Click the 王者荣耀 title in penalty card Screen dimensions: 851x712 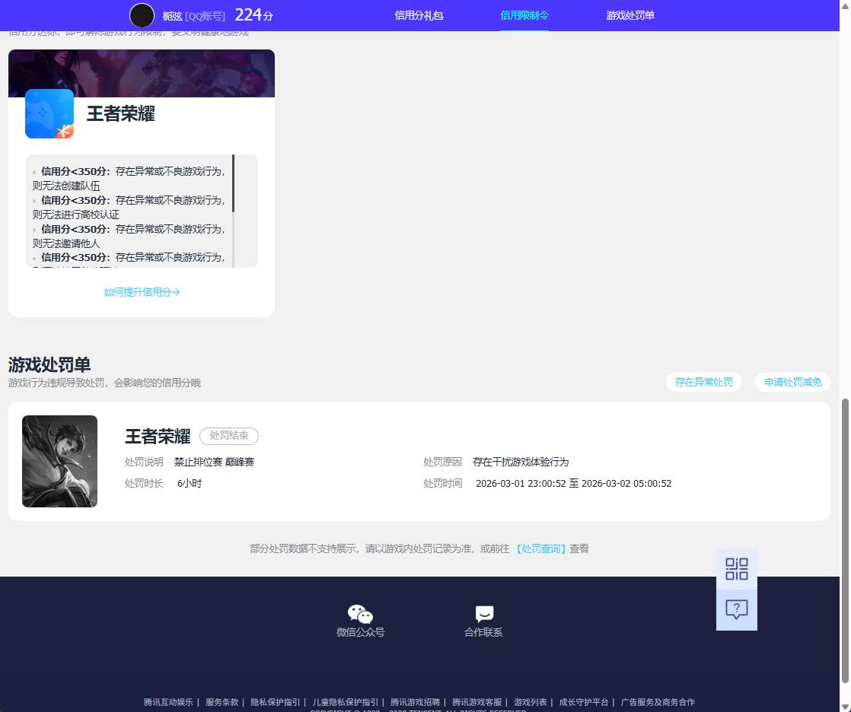tap(158, 437)
